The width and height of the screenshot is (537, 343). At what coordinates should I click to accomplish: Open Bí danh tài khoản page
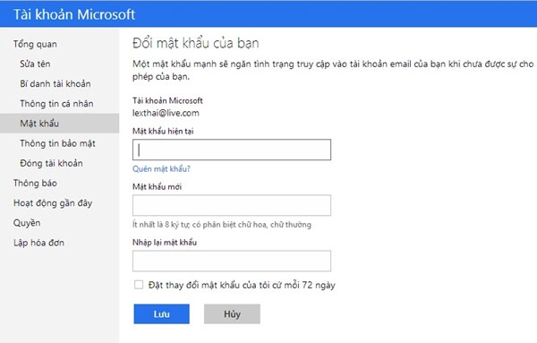[x=55, y=83]
